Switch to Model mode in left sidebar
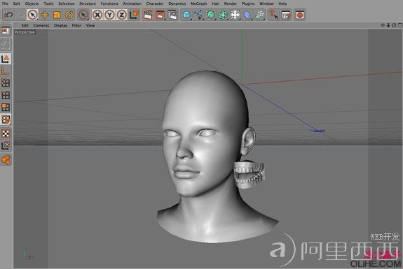The width and height of the screenshot is (403, 269). click(x=6, y=59)
